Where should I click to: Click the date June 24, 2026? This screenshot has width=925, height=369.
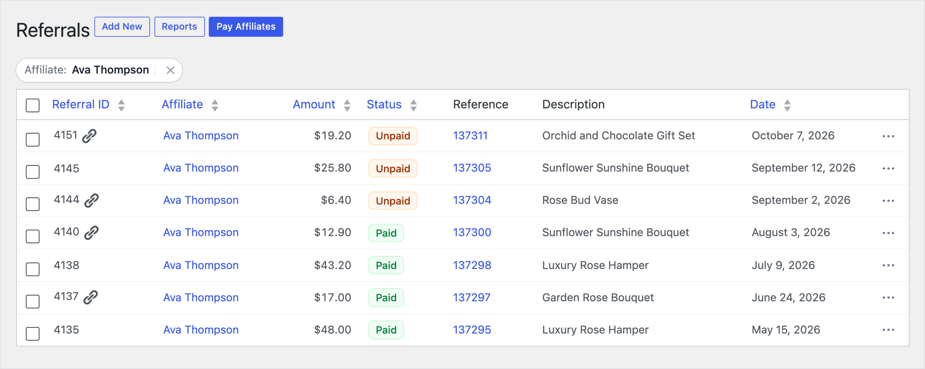tap(788, 298)
